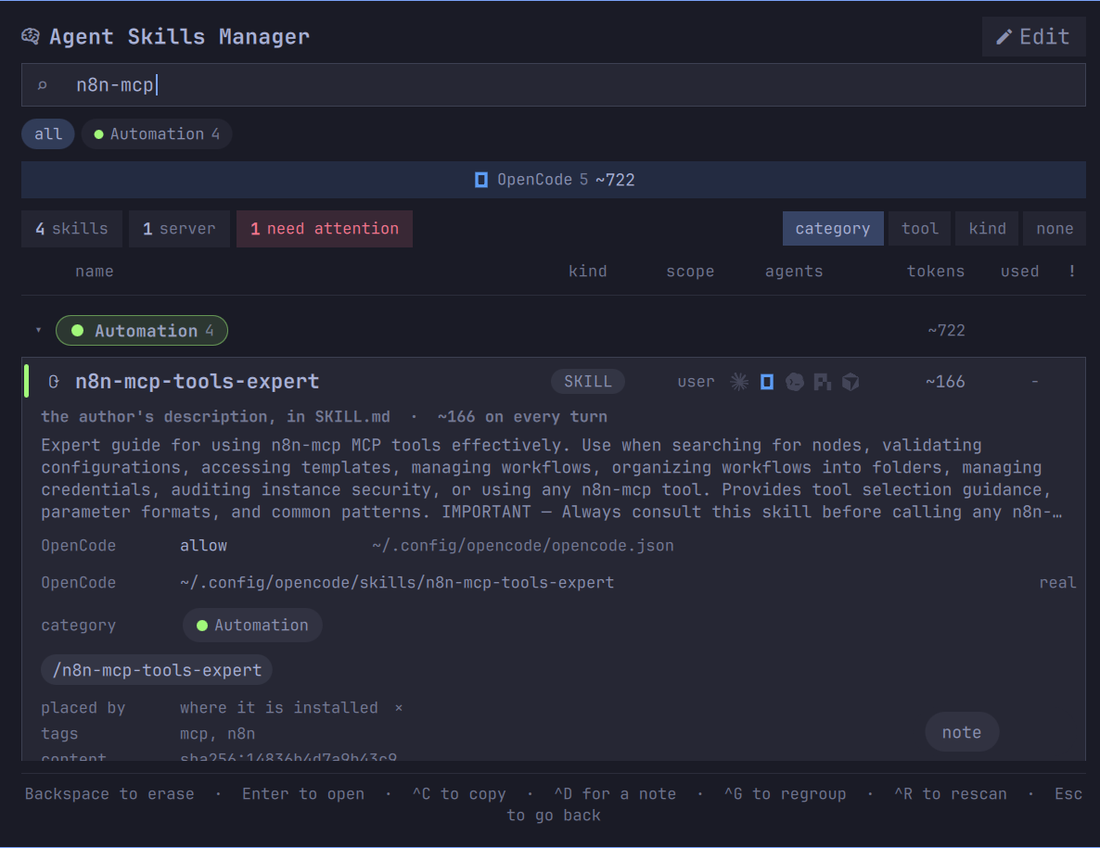This screenshot has height=848, width=1100.
Task: Click the 'real' label
Action: pos(1058,582)
